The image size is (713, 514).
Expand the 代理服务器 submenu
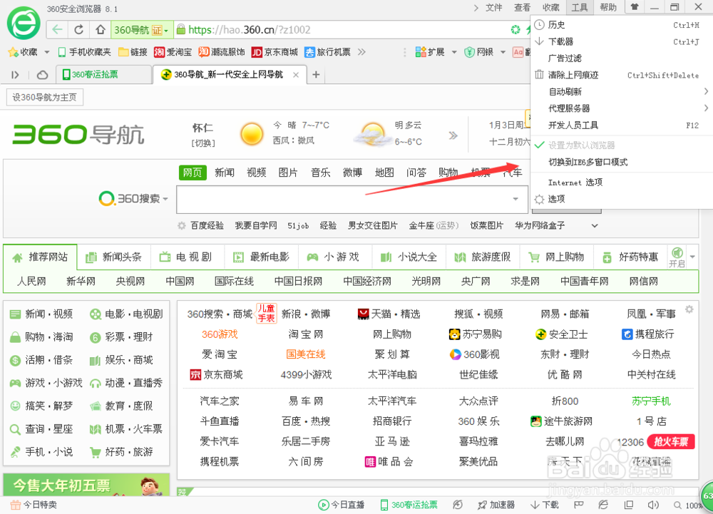(622, 108)
